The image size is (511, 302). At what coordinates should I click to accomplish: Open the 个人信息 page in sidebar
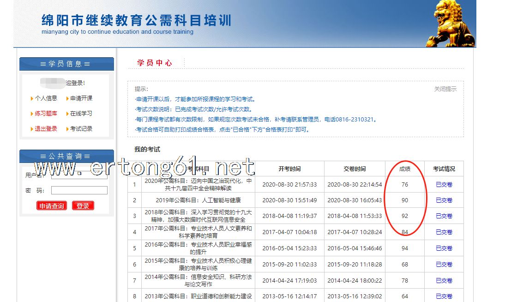click(46, 98)
